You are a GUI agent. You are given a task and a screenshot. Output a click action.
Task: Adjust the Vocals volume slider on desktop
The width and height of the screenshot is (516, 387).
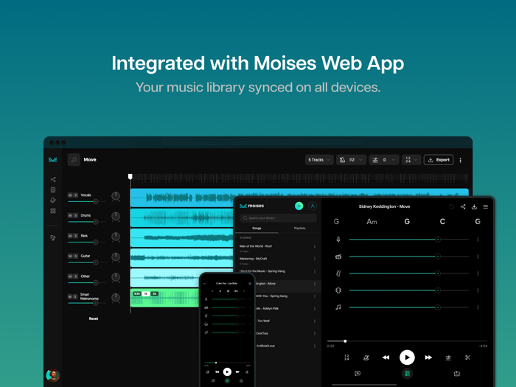[87, 201]
